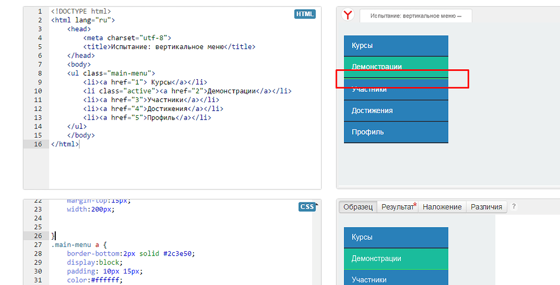This screenshot has width=560, height=285.
Task: Select the browser tab titled Испытание: вертикальное меню
Action: click(x=416, y=16)
